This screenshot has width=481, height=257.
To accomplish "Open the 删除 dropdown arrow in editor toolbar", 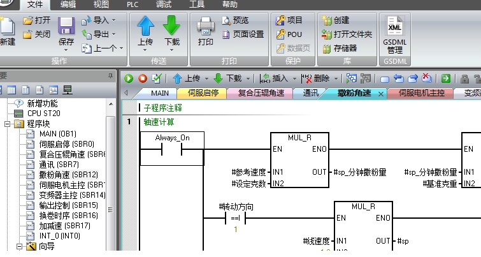I will (x=336, y=78).
